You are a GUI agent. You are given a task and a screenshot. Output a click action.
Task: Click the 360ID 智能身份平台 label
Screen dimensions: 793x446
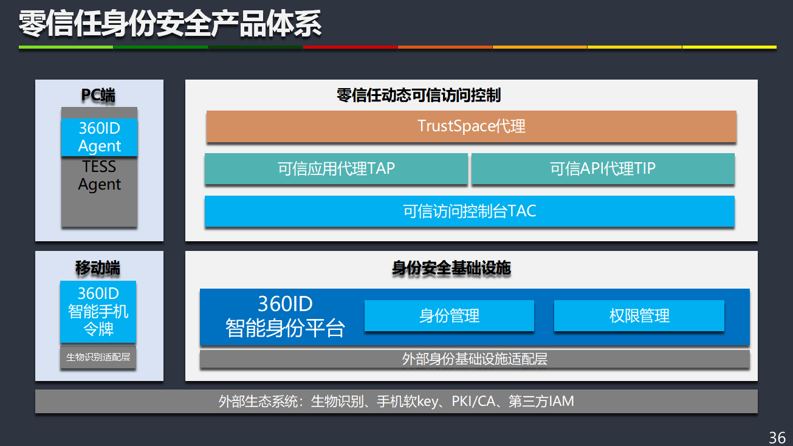click(x=285, y=316)
